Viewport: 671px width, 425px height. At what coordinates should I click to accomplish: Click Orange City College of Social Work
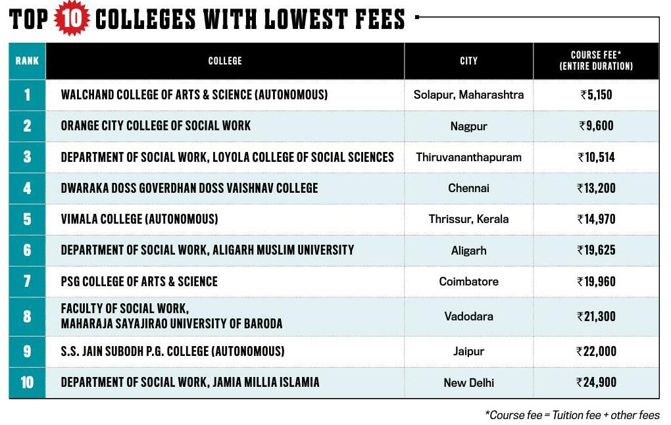pyautogui.click(x=156, y=126)
